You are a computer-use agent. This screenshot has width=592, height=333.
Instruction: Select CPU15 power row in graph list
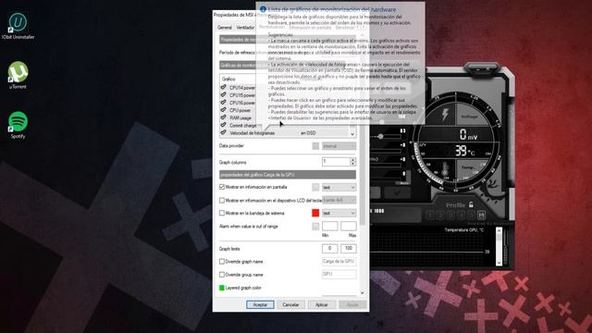pyautogui.click(x=242, y=95)
